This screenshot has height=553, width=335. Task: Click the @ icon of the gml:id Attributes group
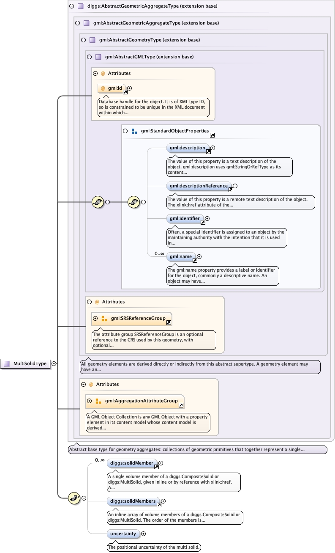pos(103,73)
